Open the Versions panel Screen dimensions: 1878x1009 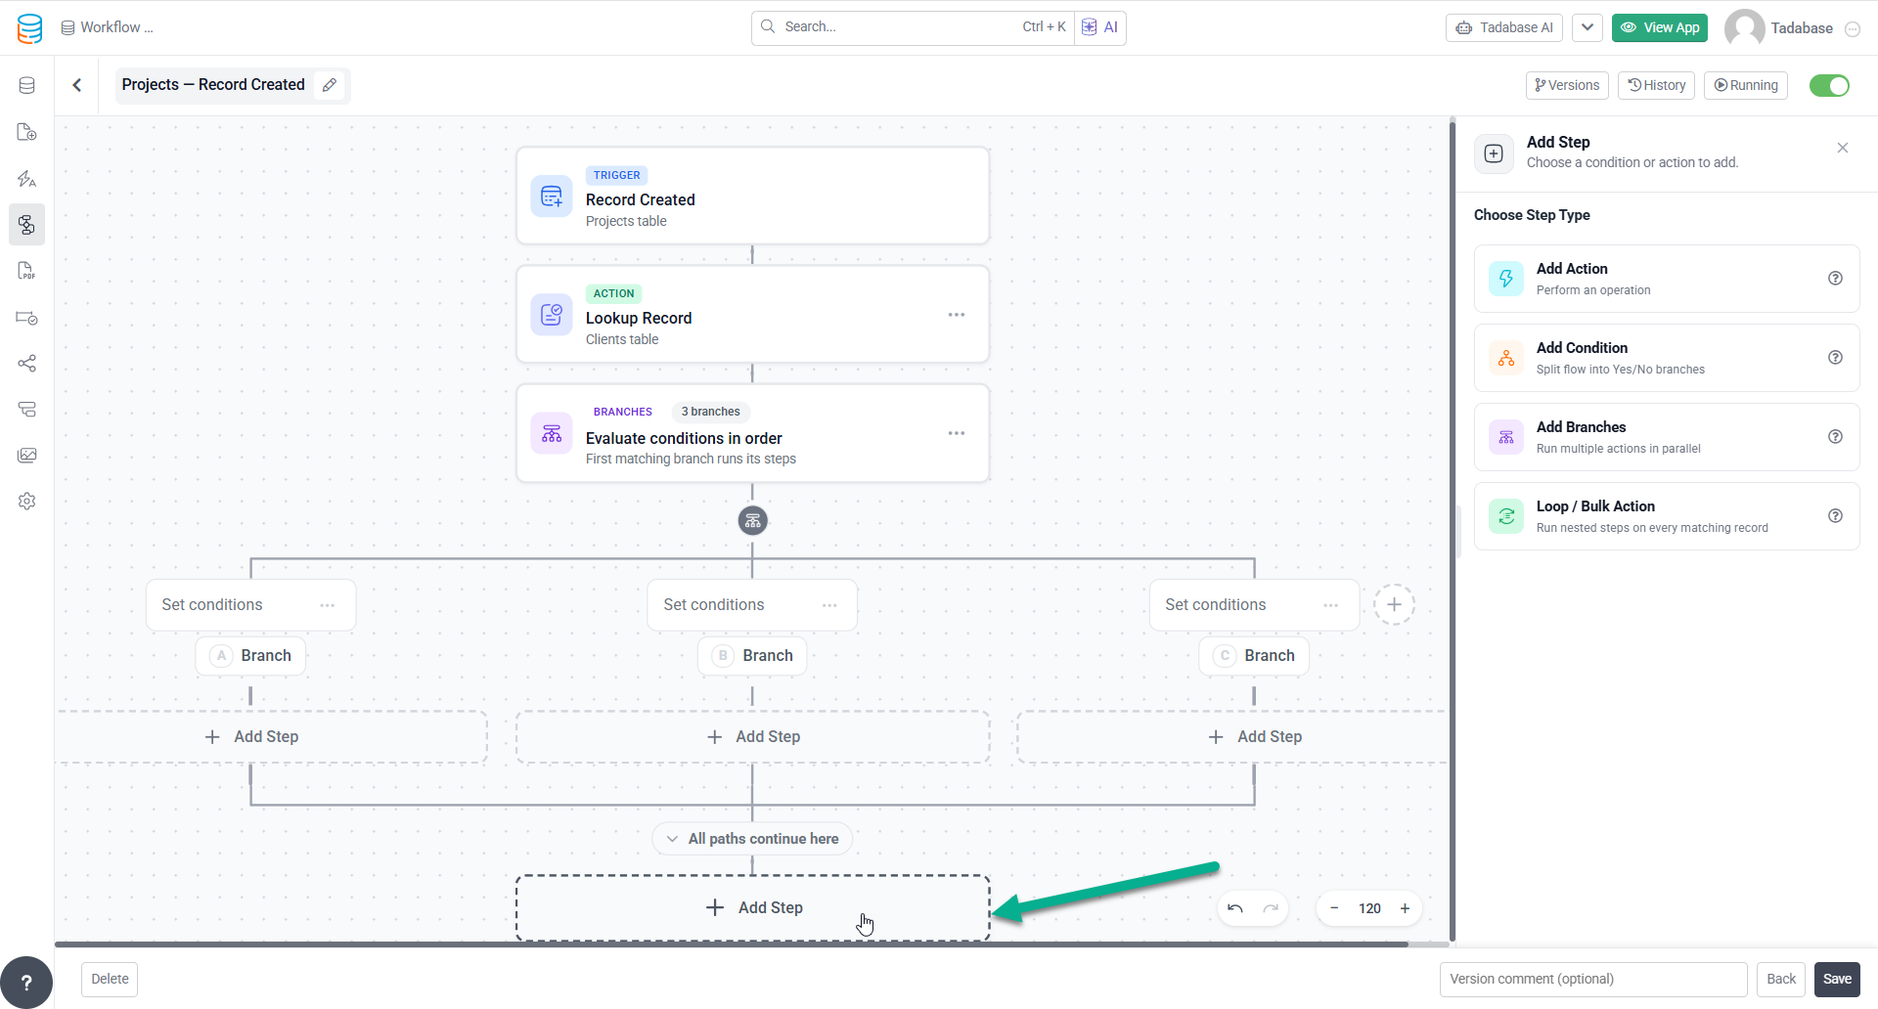pyautogui.click(x=1567, y=85)
